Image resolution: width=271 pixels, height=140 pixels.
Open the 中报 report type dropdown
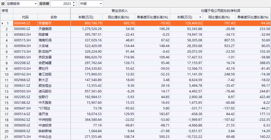pyautogui.click(x=101, y=4)
